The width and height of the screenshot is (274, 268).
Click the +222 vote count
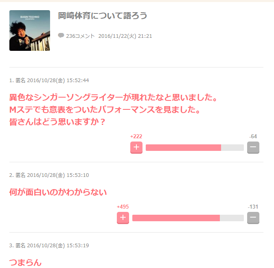point(136,136)
